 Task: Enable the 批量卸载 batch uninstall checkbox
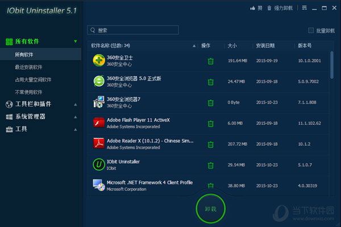[x=311, y=31]
